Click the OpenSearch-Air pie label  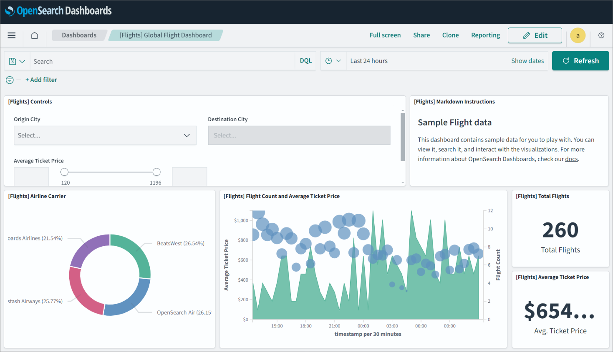pyautogui.click(x=184, y=313)
